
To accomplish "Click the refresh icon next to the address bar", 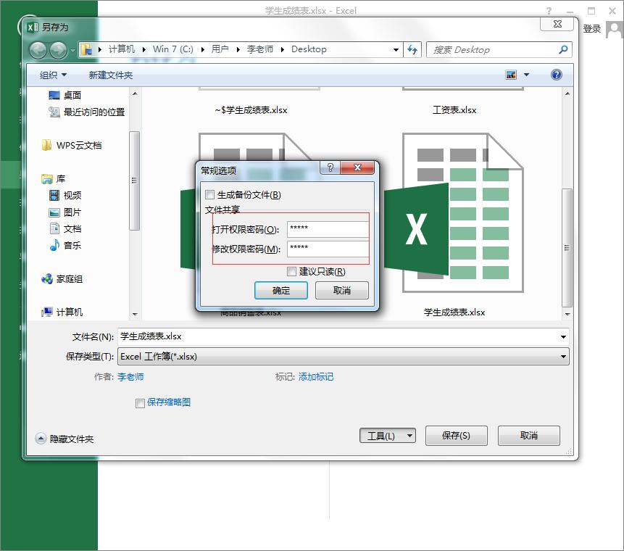I will point(412,49).
